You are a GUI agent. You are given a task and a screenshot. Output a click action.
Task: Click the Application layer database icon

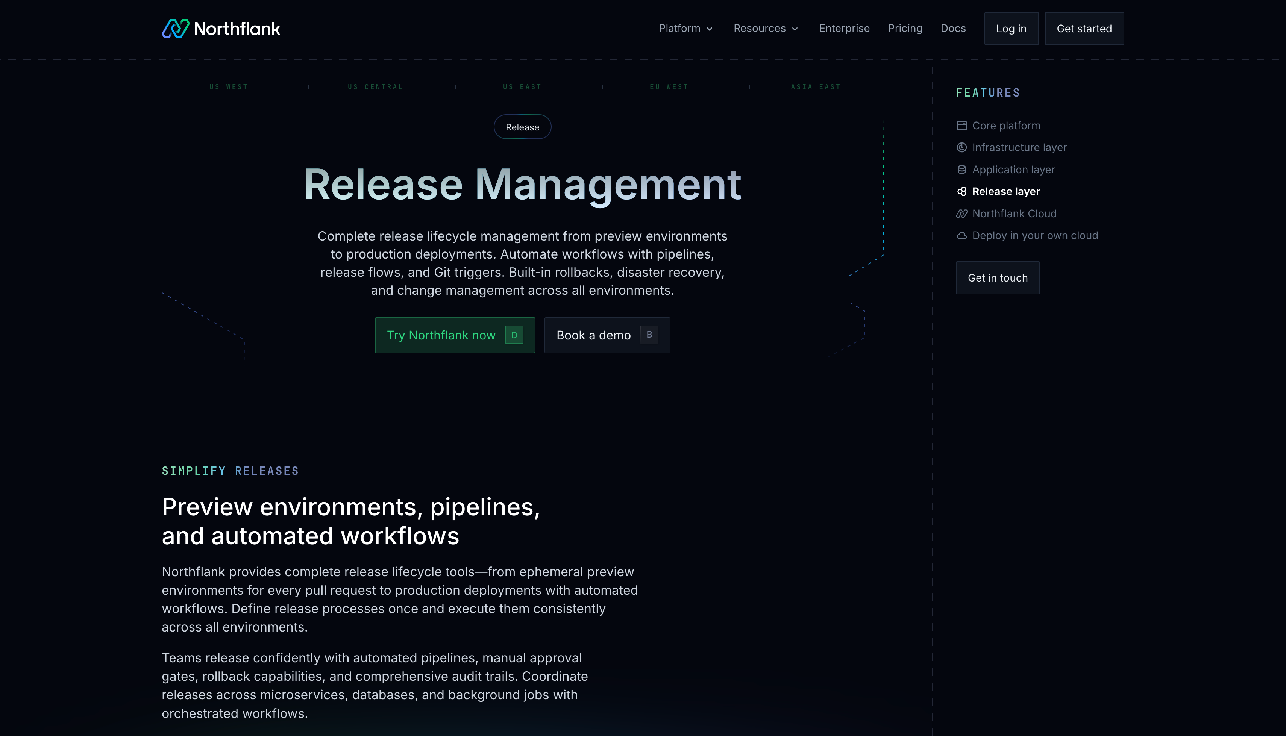tap(961, 170)
